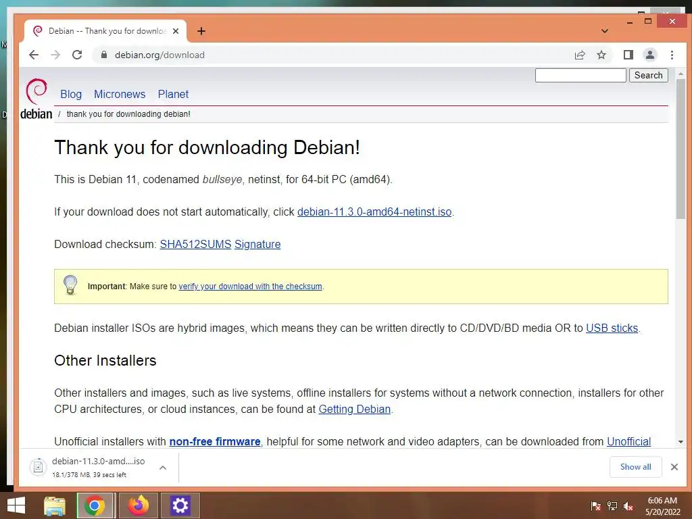
Task: Reload the debian.org page
Action: (x=77, y=55)
